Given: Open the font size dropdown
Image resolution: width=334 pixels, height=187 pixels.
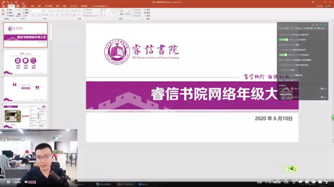Looking at the screenshot, I should [x=46, y=11].
